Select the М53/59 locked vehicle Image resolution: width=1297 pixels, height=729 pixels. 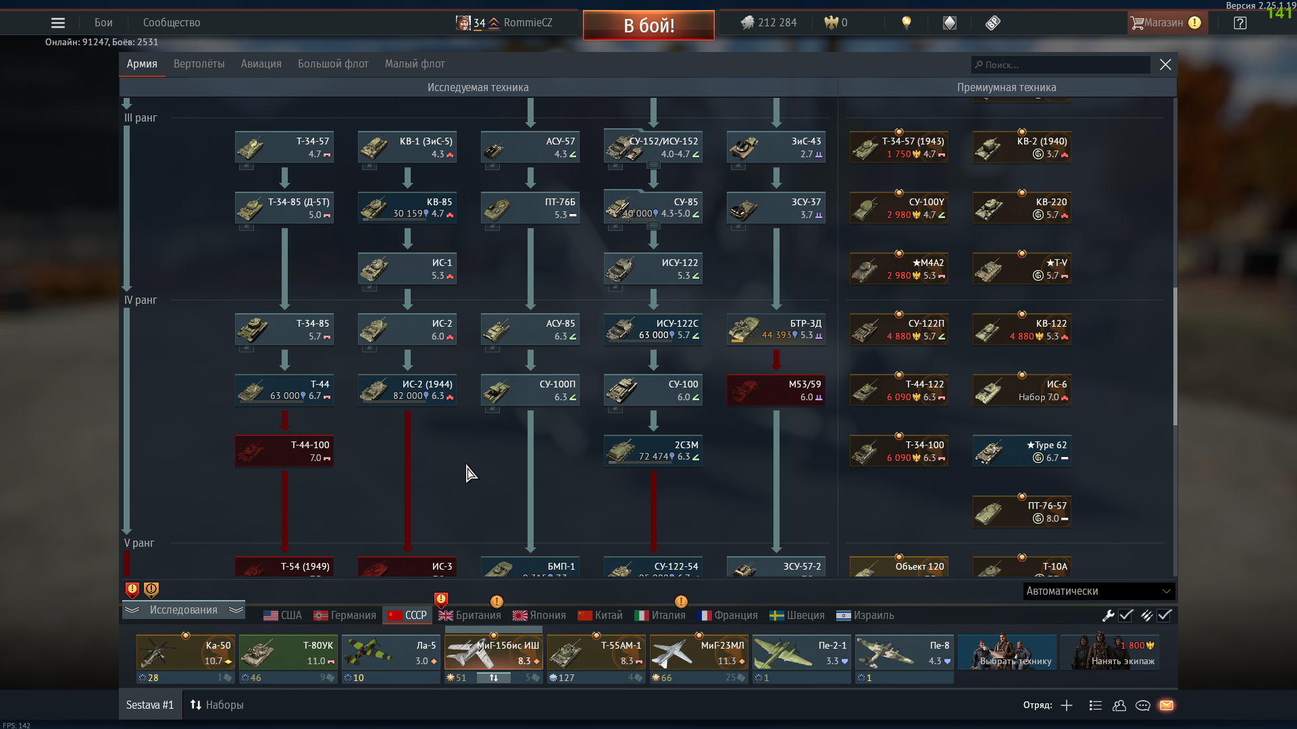(x=776, y=390)
